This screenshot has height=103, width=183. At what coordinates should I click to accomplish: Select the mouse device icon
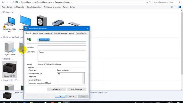(x=58, y=23)
